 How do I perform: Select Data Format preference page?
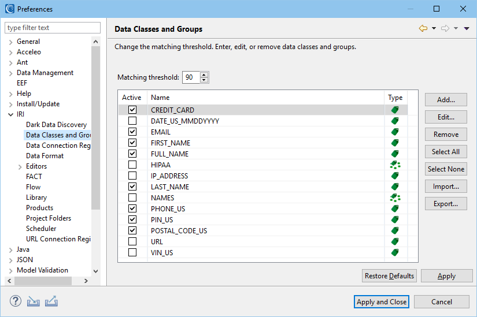click(x=45, y=156)
